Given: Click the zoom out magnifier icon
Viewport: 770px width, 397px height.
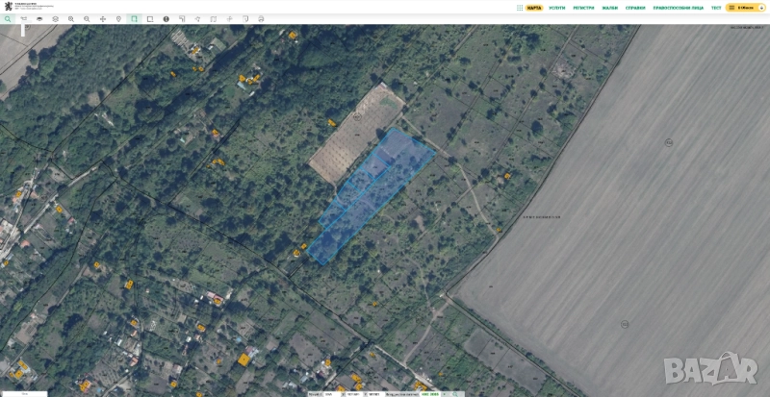Looking at the screenshot, I should pyautogui.click(x=87, y=19).
